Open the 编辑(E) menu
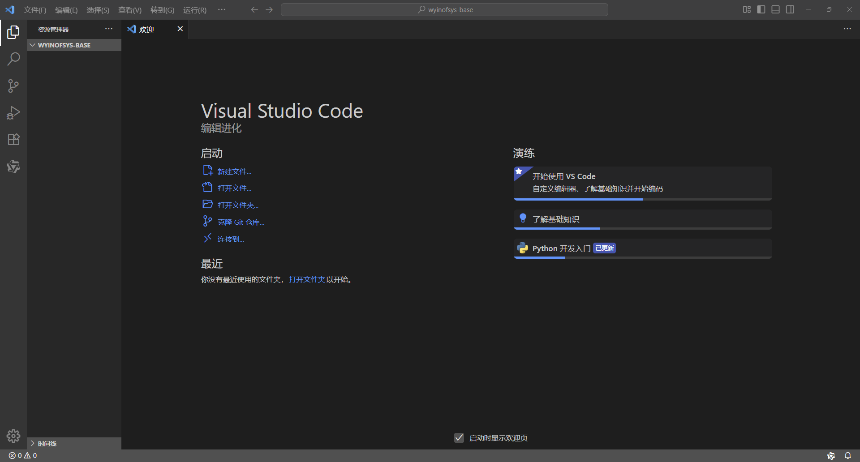This screenshot has height=462, width=860. [66, 10]
